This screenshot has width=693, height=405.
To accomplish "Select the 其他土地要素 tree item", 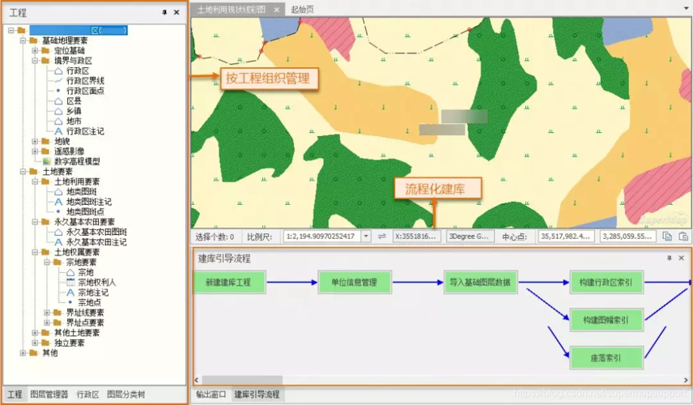I will coord(77,332).
